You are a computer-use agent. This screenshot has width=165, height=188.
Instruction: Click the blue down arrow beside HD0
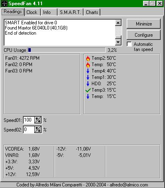[x=88, y=84]
